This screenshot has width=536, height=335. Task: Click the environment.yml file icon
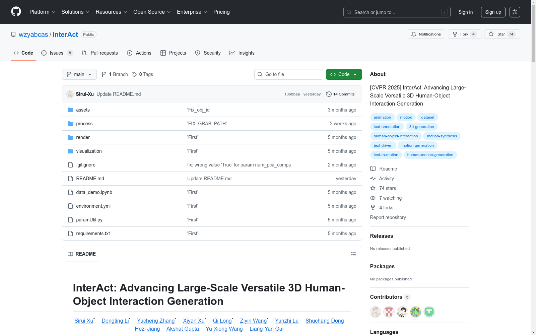click(x=70, y=206)
